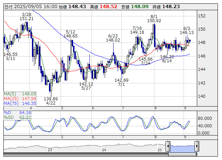
Task: Select the 23 year marker in navigator
Action: tap(50, 150)
